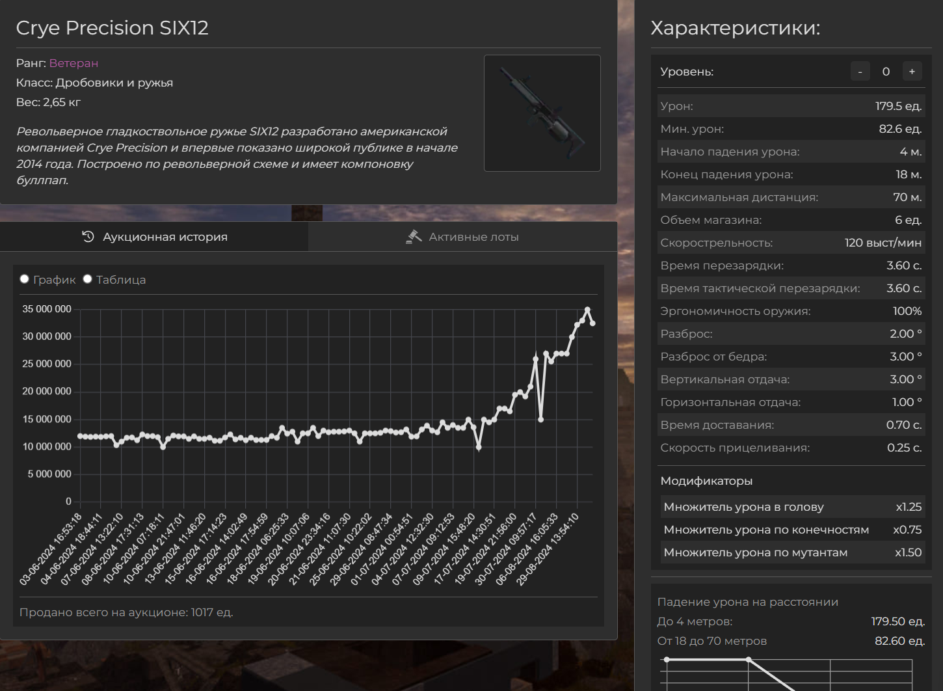Click the gavel icon beside Активные лоты
This screenshot has height=691, width=943.
click(414, 237)
